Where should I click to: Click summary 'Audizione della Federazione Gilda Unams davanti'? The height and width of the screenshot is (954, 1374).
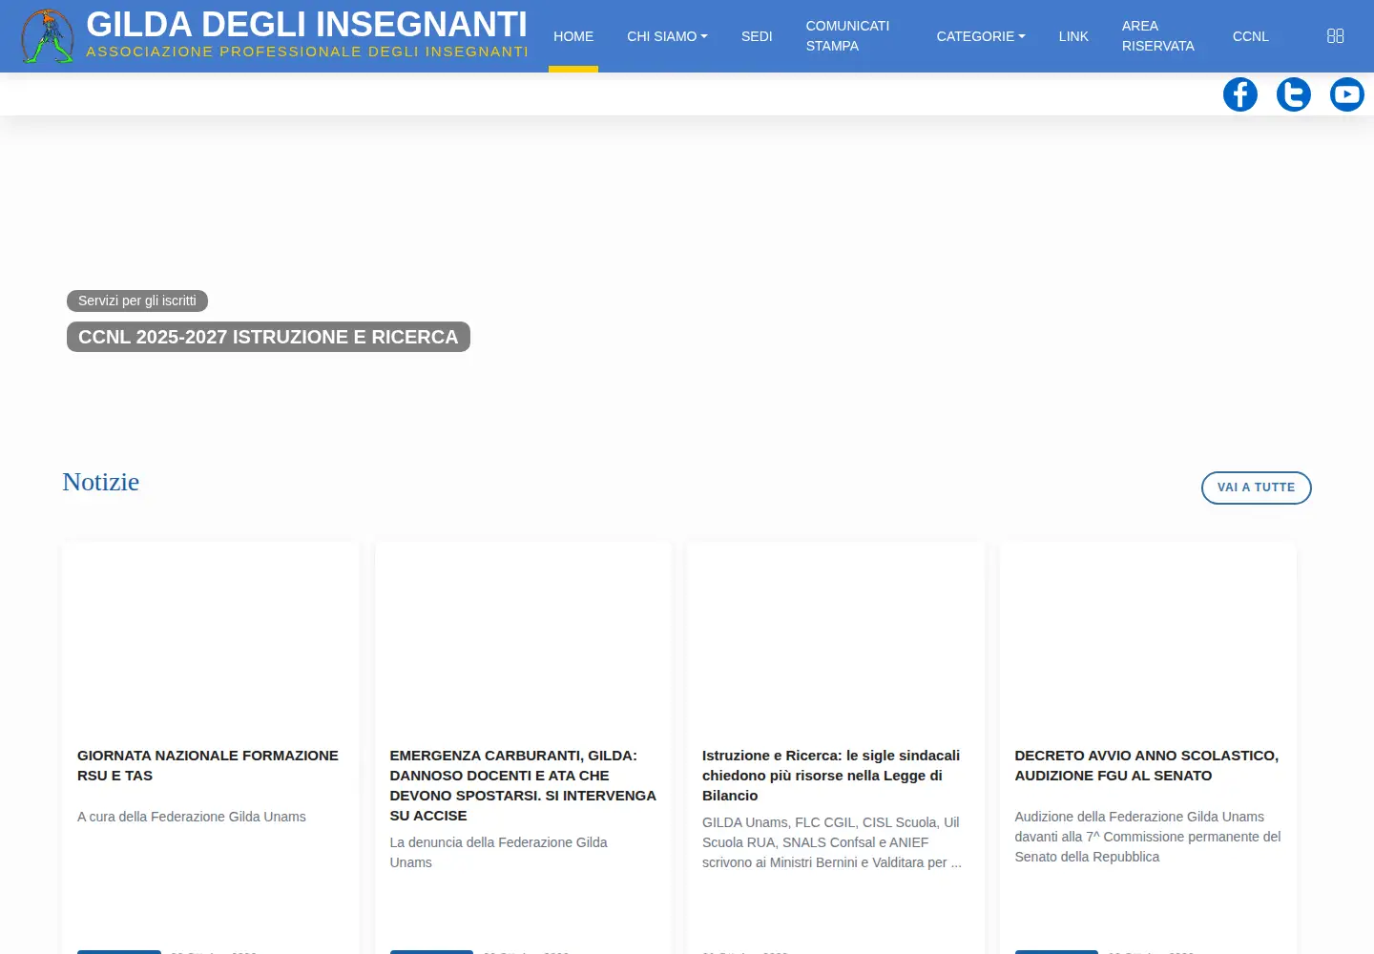pos(1148,837)
